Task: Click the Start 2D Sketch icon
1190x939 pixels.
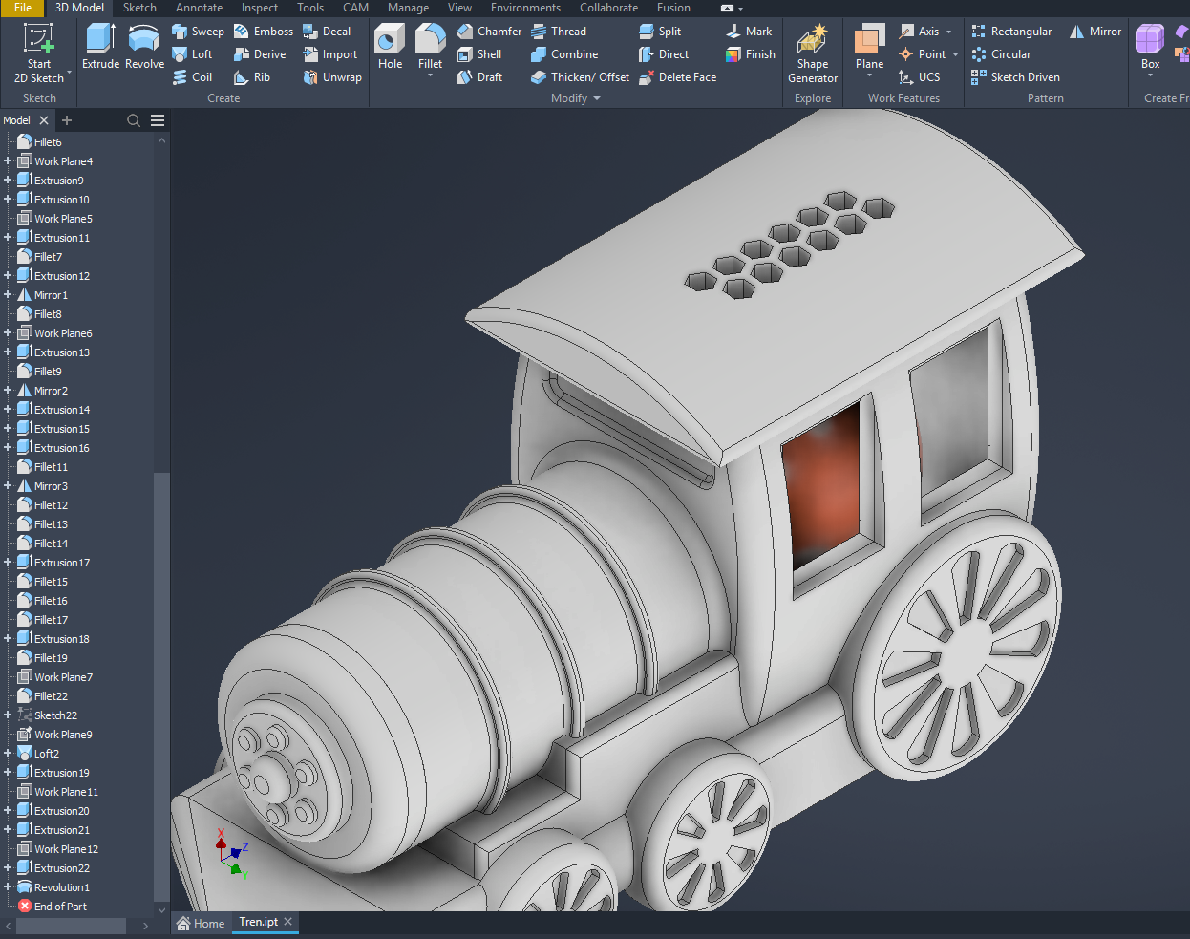Action: coord(38,48)
